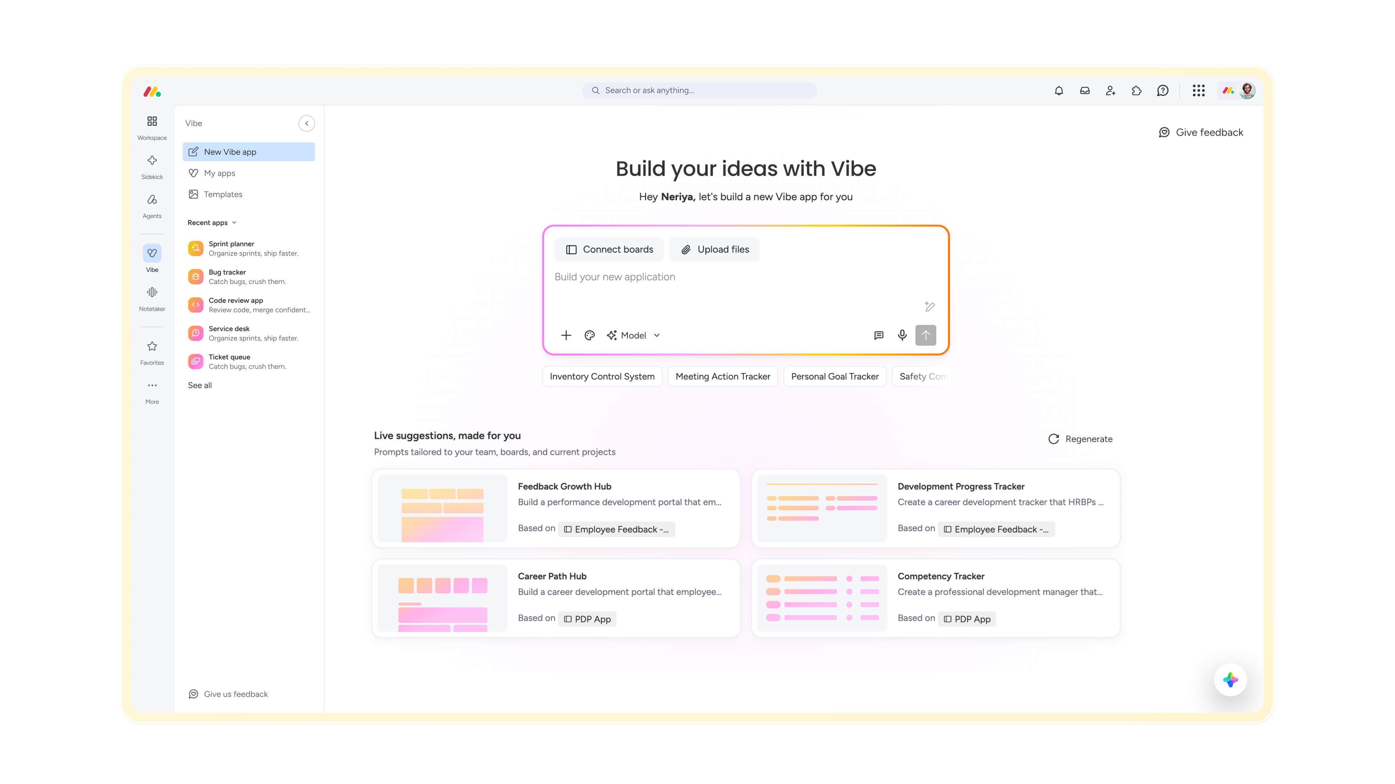Open the Competency Tracker card thumbnail

822,598
